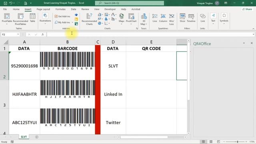Insert a scatter or bubble chart
This screenshot has height=144, width=256.
(107, 23)
